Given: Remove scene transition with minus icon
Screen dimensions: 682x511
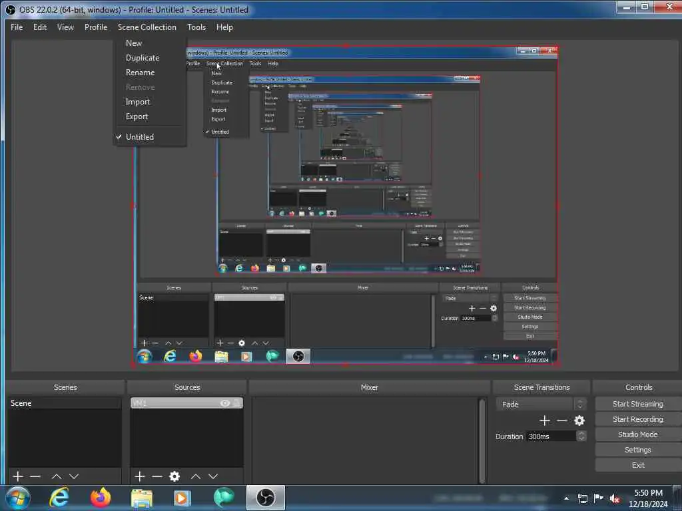Looking at the screenshot, I should [562, 421].
